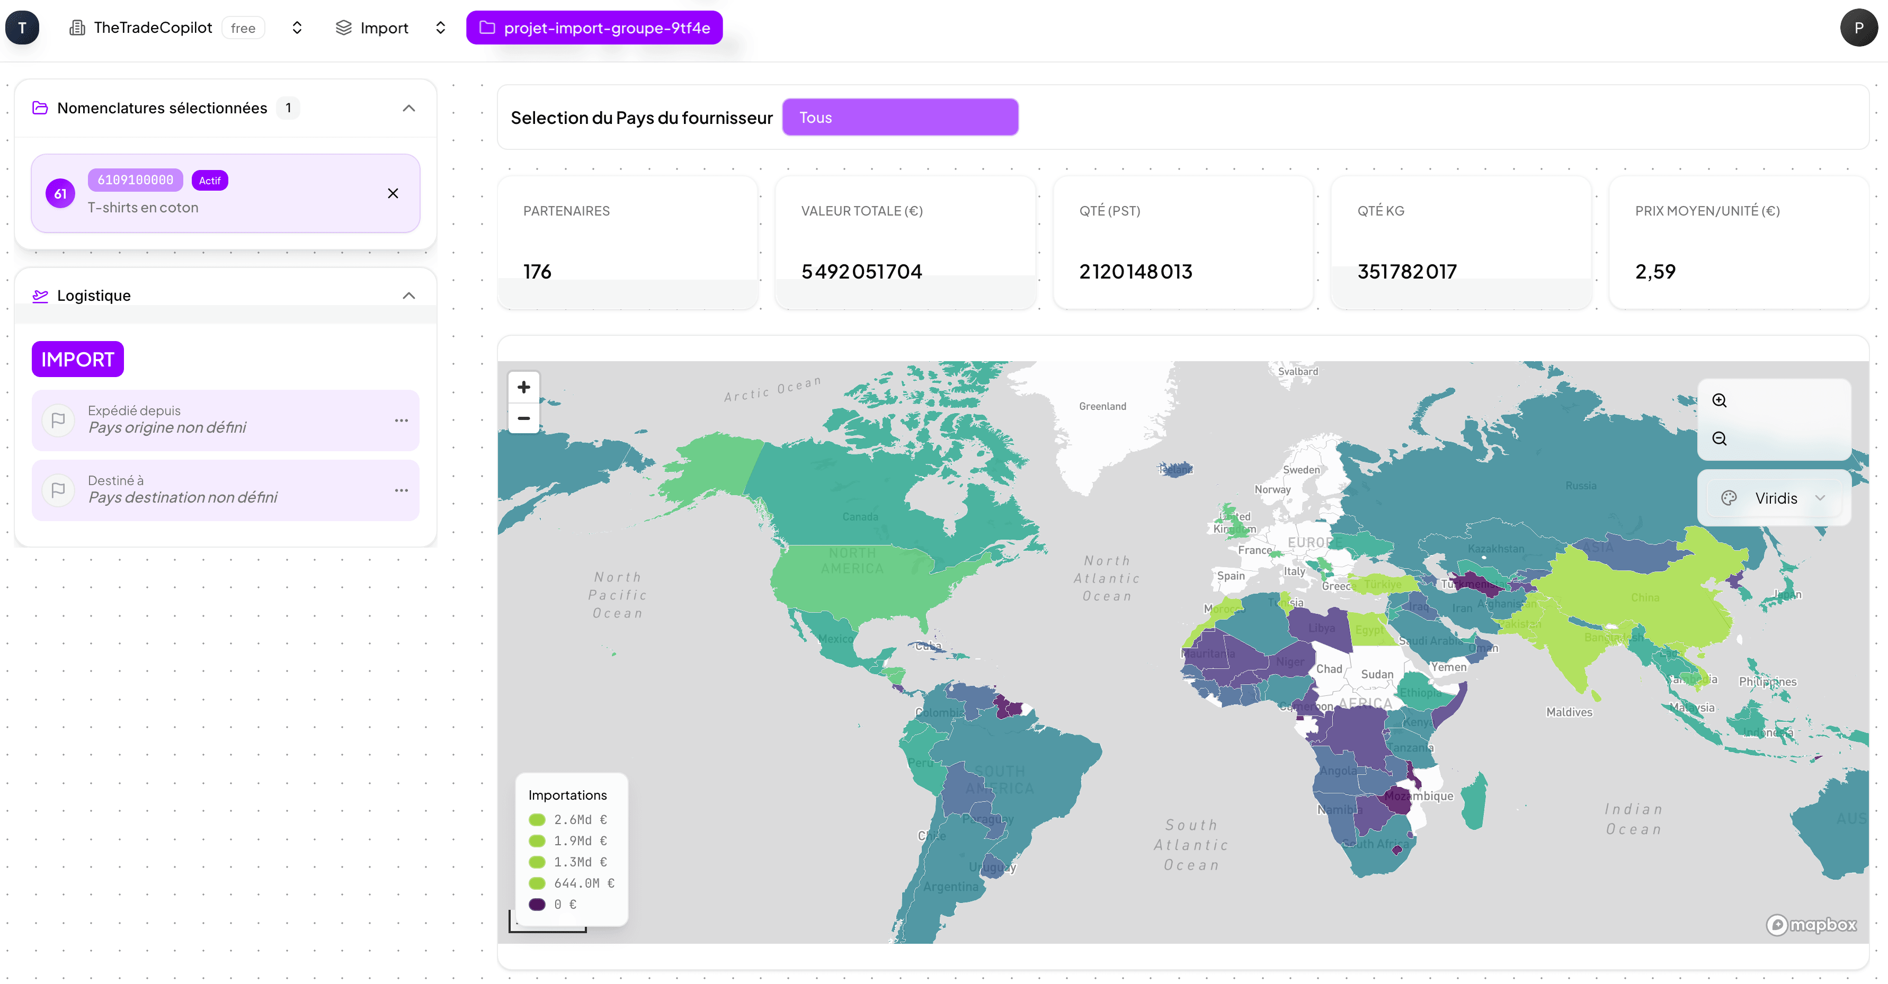This screenshot has width=1888, height=984.
Task: Click the map zoom-out magnifier icon
Action: 1720,438
